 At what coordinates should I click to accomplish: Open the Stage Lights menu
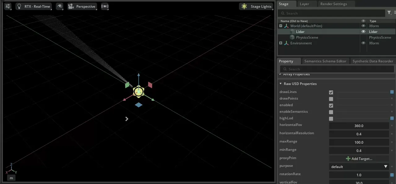257,6
